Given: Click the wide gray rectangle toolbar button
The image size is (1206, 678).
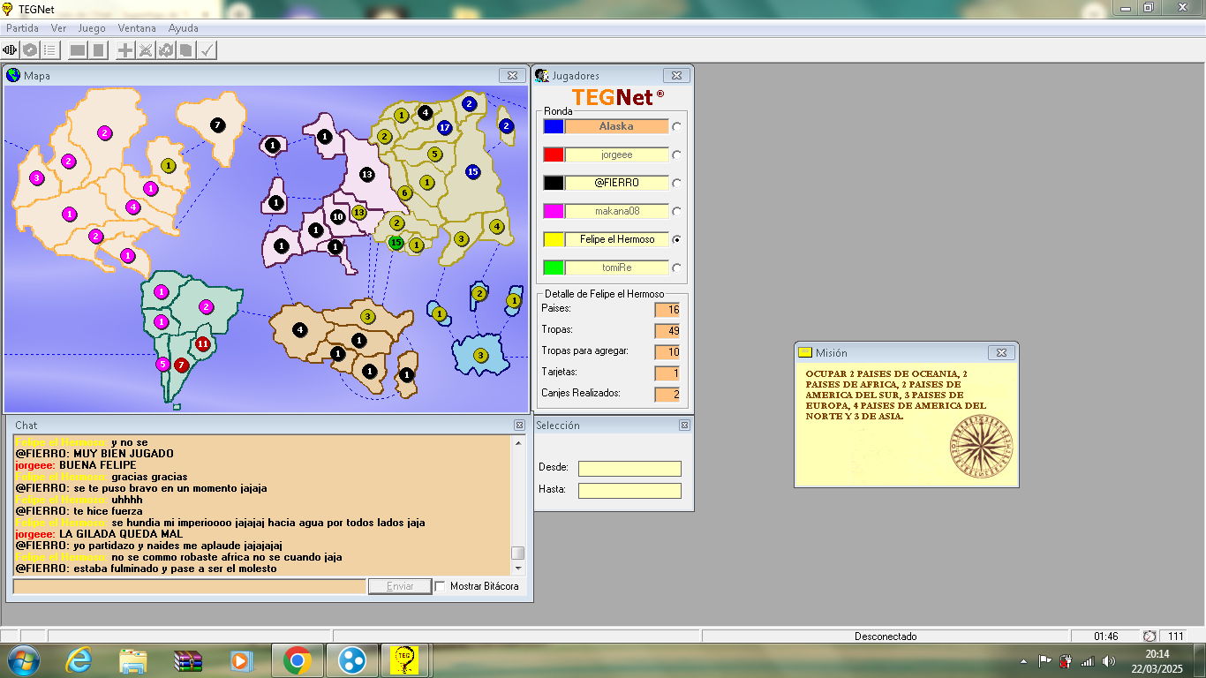Looking at the screenshot, I should click(x=78, y=50).
